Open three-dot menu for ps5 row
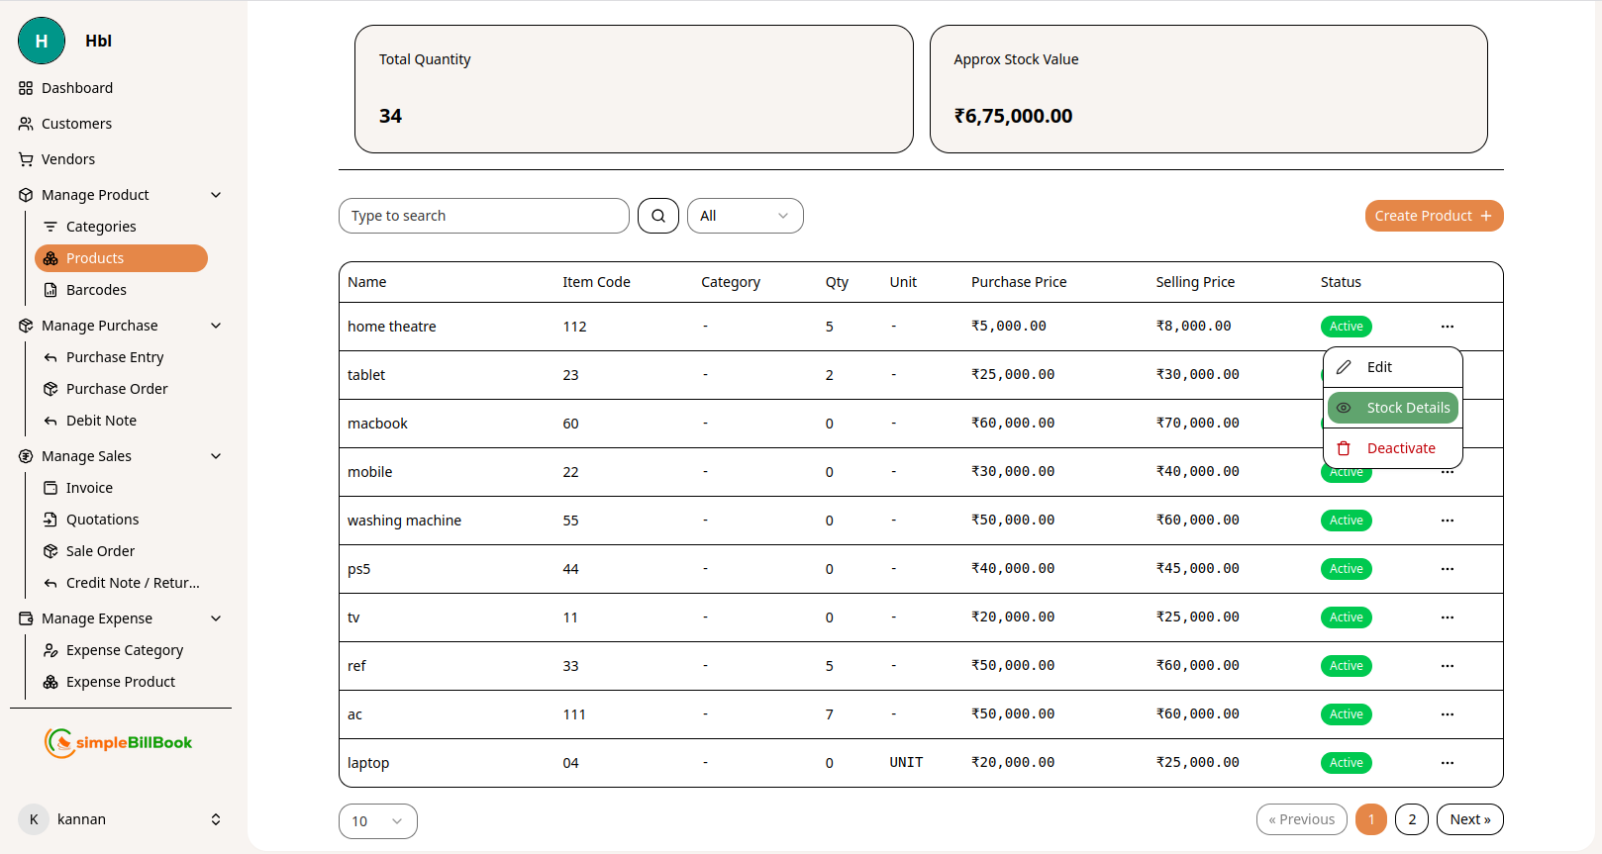The height and width of the screenshot is (854, 1602). point(1447,569)
